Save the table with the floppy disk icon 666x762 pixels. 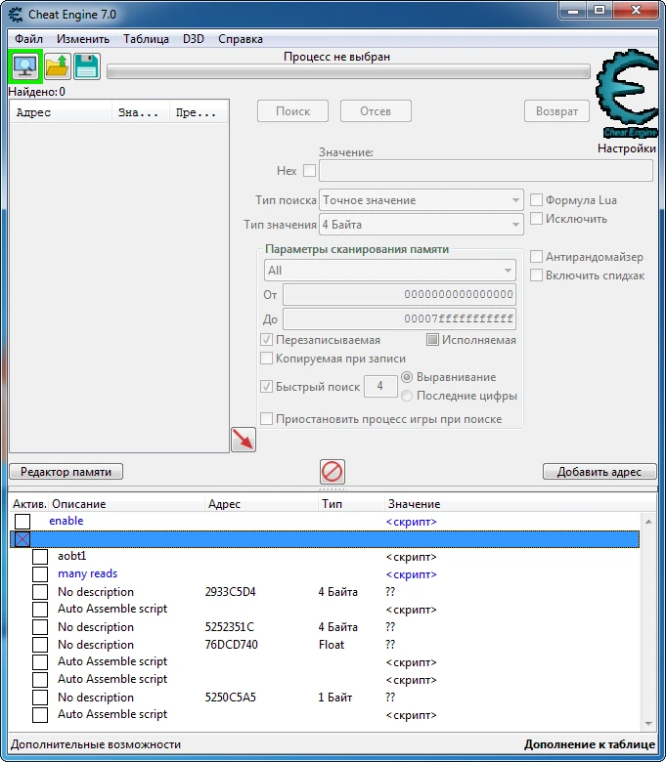click(x=87, y=66)
